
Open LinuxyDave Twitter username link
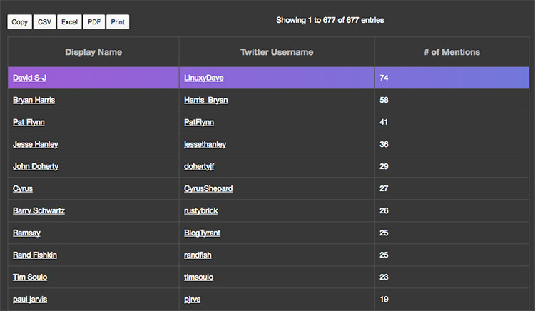pyautogui.click(x=204, y=78)
